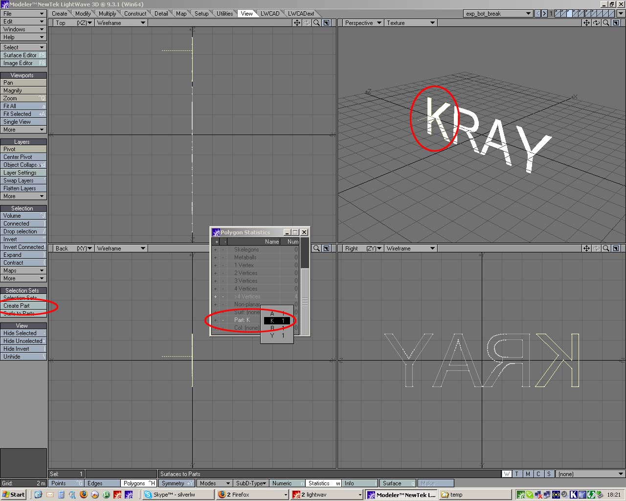
Task: Select part Y in the part popup list
Action: pyautogui.click(x=277, y=336)
